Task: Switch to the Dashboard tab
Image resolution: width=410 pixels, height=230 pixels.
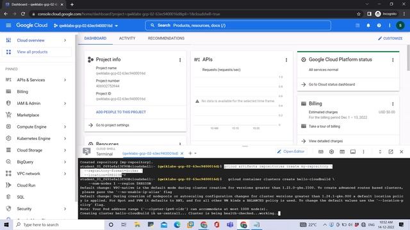Action: (95, 38)
